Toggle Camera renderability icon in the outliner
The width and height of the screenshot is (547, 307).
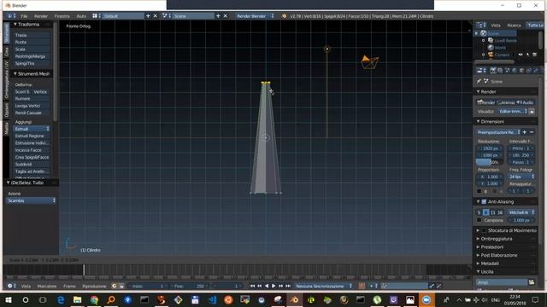click(x=534, y=55)
